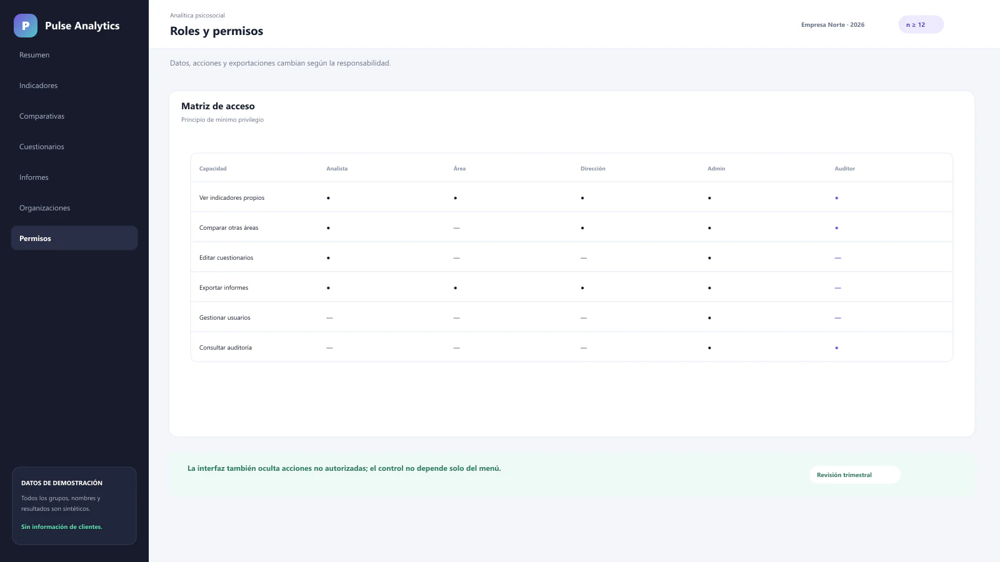
Task: Click Dirección dash for Editar cuestionarios
Action: click(584, 258)
